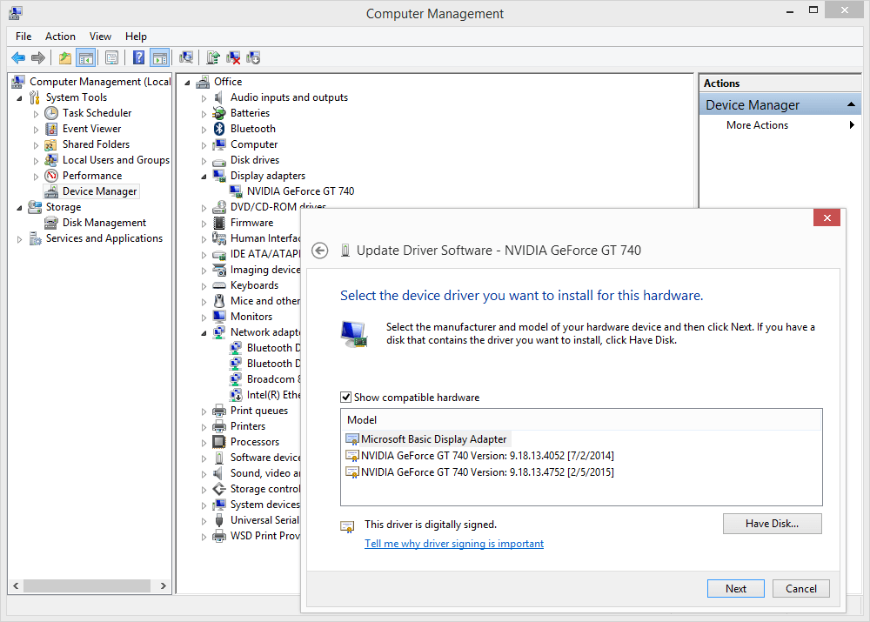Click the Have Disk button
Screen dimensions: 870x622
tap(772, 524)
